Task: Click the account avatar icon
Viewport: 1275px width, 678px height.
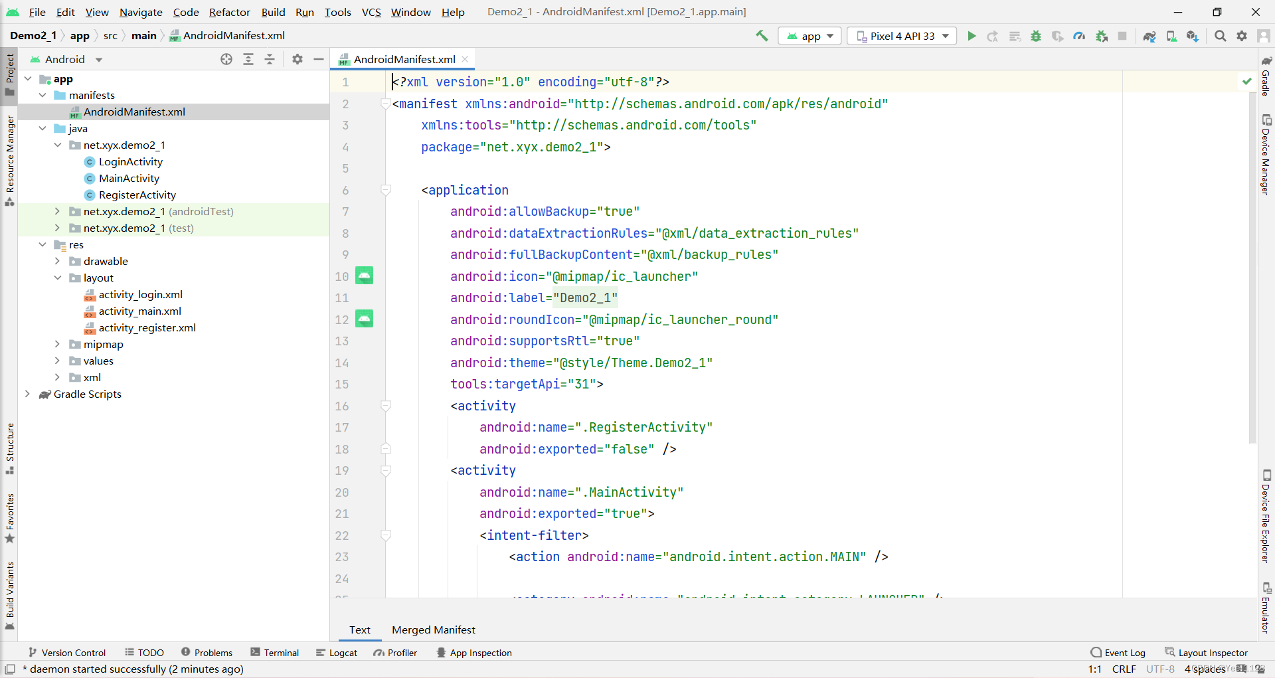Action: click(x=1264, y=36)
